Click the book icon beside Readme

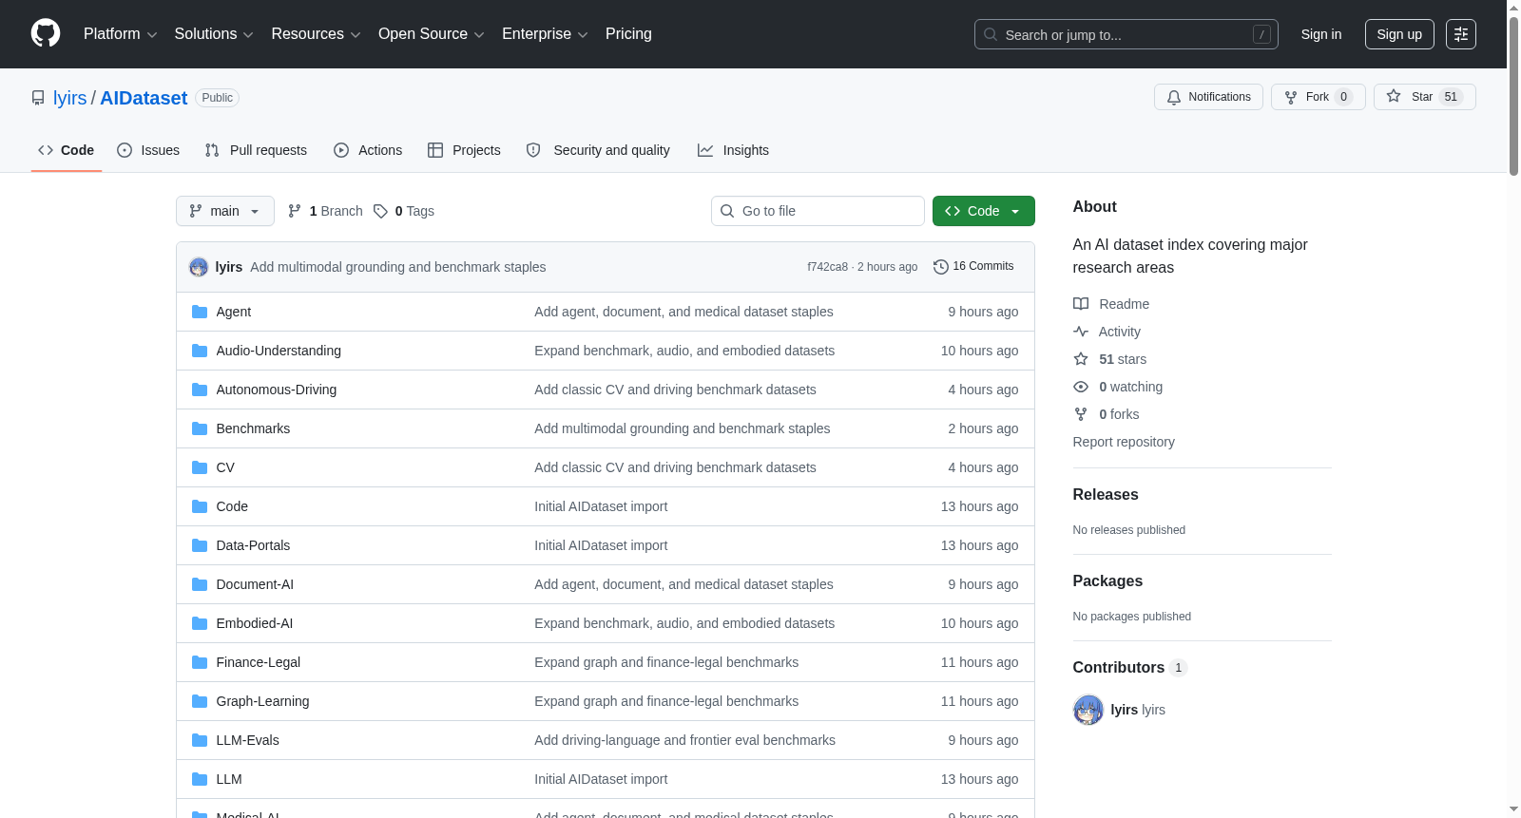pos(1081,304)
